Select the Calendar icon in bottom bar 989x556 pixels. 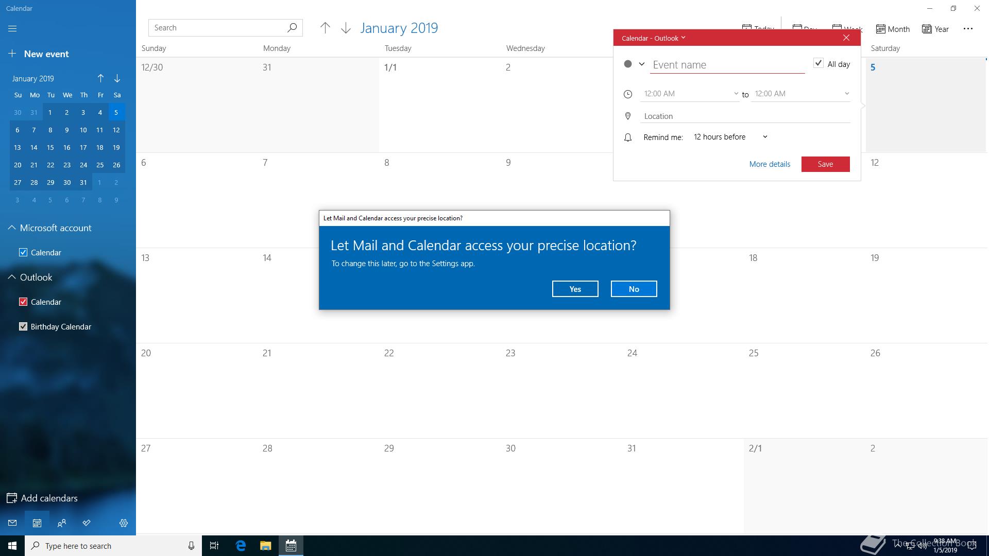coord(37,523)
